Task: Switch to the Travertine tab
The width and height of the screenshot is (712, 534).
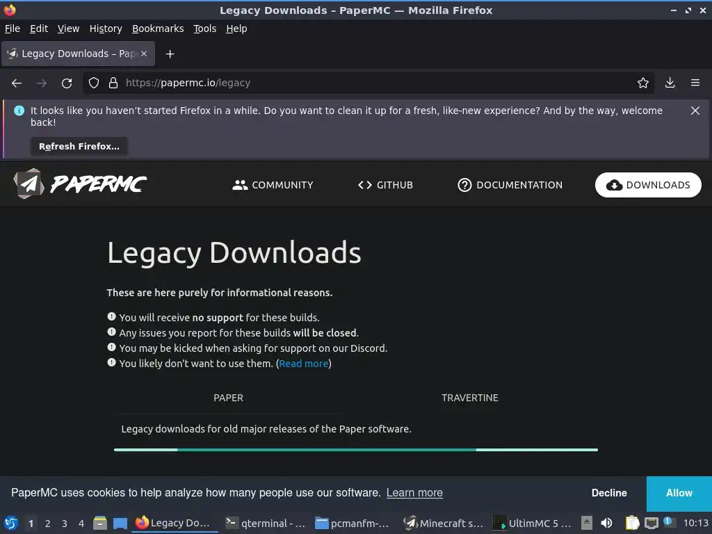Action: 469,398
